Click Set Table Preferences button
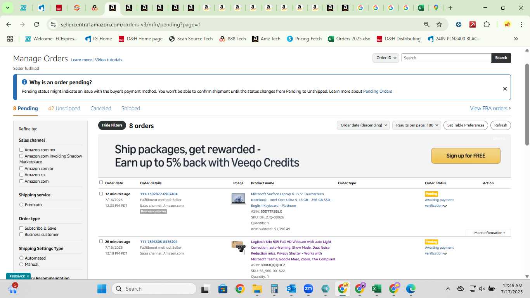 pos(466,125)
